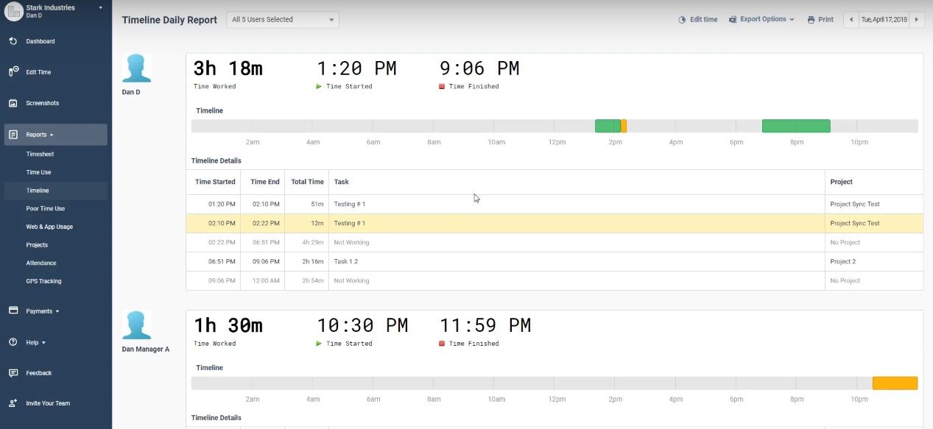Click the Feedback speech-bubble icon
933x429 pixels.
[13, 372]
